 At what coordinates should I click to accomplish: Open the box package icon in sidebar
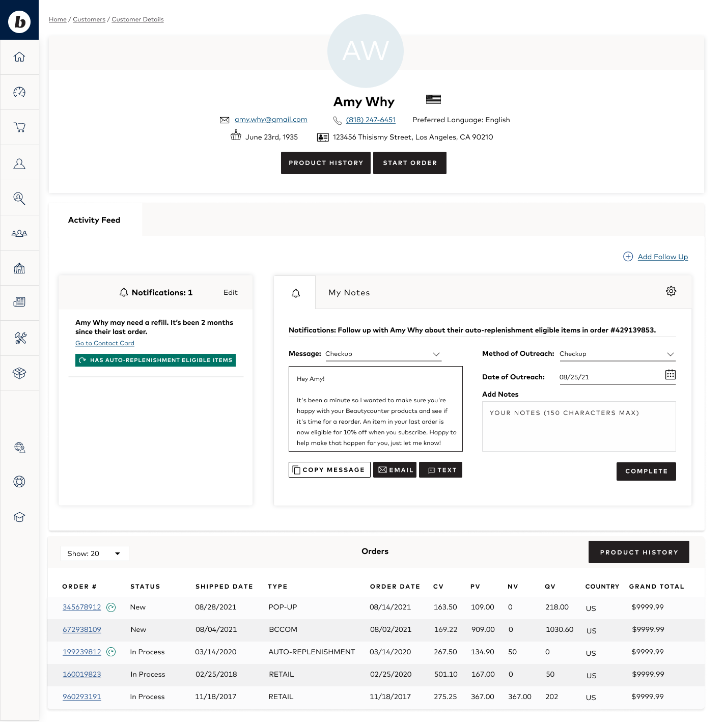(x=19, y=373)
